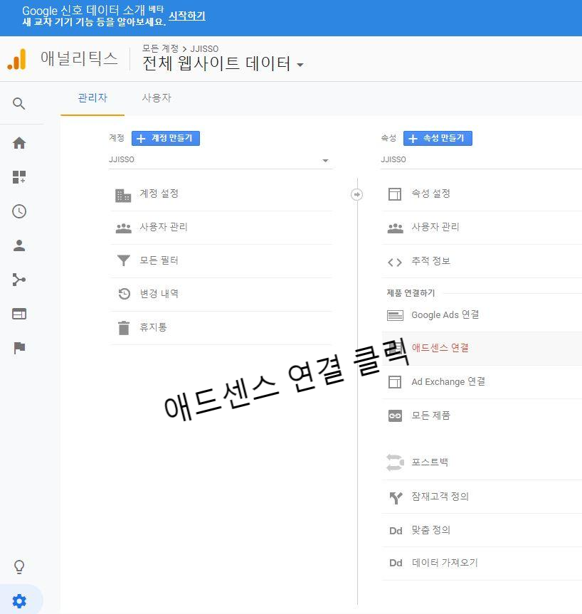Click the Google Analytics logo
Viewport: 582px width, 614px height.
click(x=17, y=59)
